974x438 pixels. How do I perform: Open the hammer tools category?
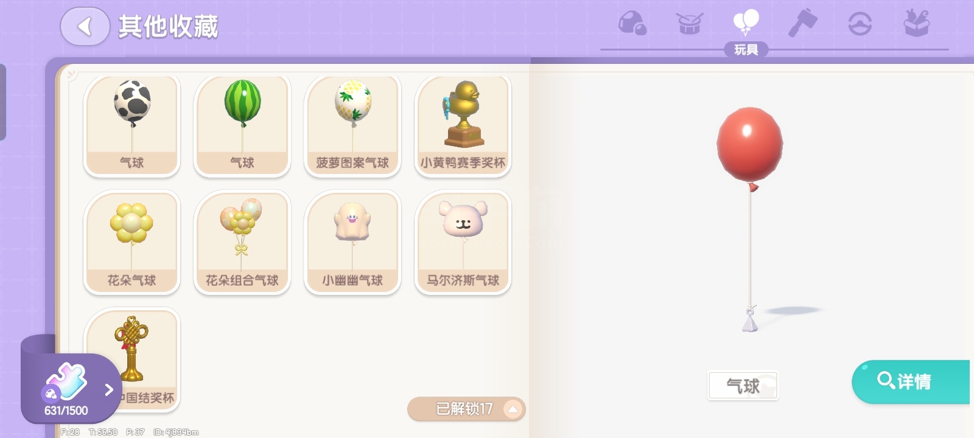pyautogui.click(x=802, y=24)
